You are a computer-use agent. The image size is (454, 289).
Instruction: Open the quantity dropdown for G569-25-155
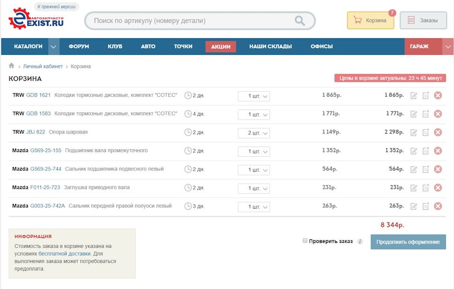tap(254, 152)
